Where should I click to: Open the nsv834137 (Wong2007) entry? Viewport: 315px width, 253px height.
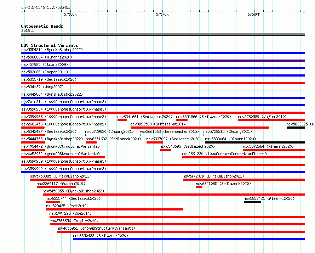point(42,87)
